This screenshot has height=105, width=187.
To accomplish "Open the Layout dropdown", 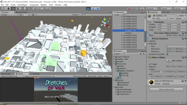I will (179, 9).
